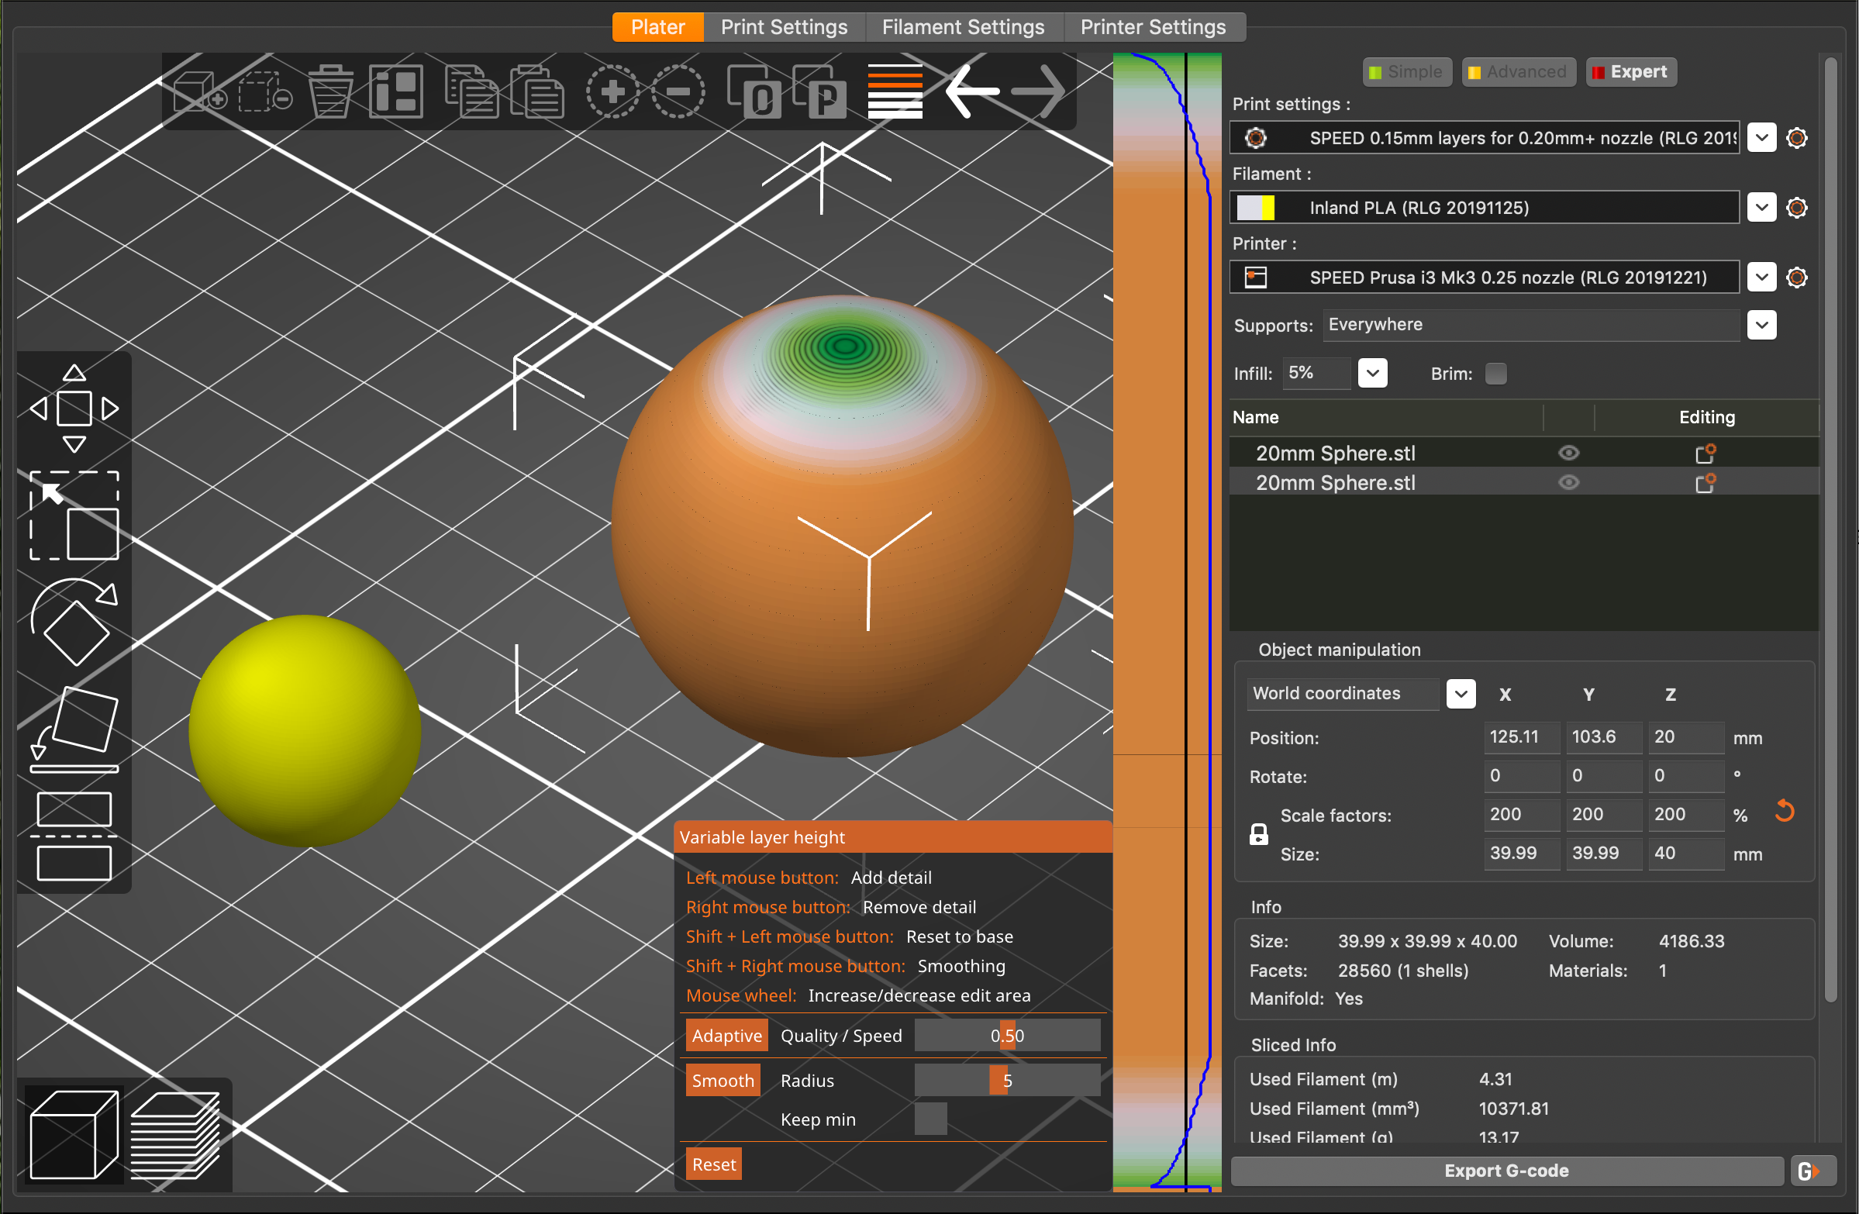Open the World coordinates dropdown arrow
The height and width of the screenshot is (1214, 1859).
pyautogui.click(x=1461, y=694)
